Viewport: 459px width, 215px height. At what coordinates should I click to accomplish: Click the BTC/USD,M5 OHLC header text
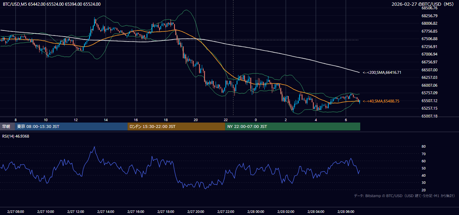52,4
